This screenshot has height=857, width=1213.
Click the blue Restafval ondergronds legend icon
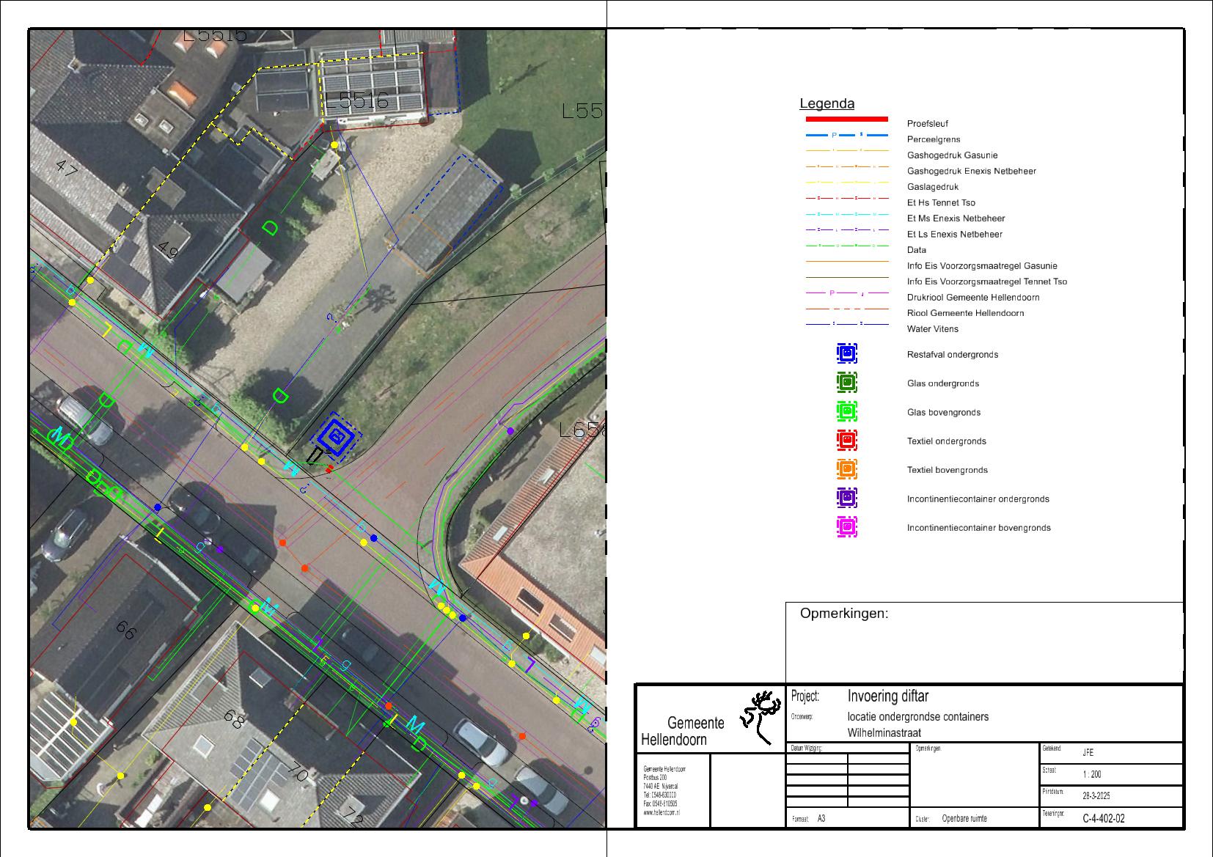coord(846,354)
